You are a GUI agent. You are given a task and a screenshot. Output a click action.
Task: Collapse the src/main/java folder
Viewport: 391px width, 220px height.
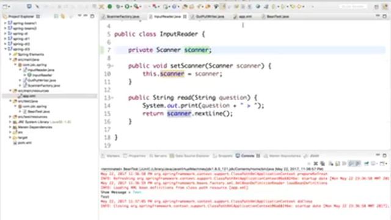click(x=10, y=59)
